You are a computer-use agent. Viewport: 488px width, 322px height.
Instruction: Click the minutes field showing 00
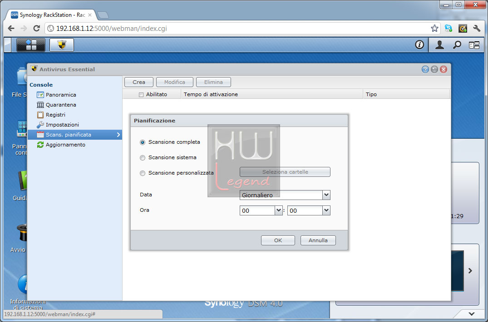pyautogui.click(x=305, y=210)
